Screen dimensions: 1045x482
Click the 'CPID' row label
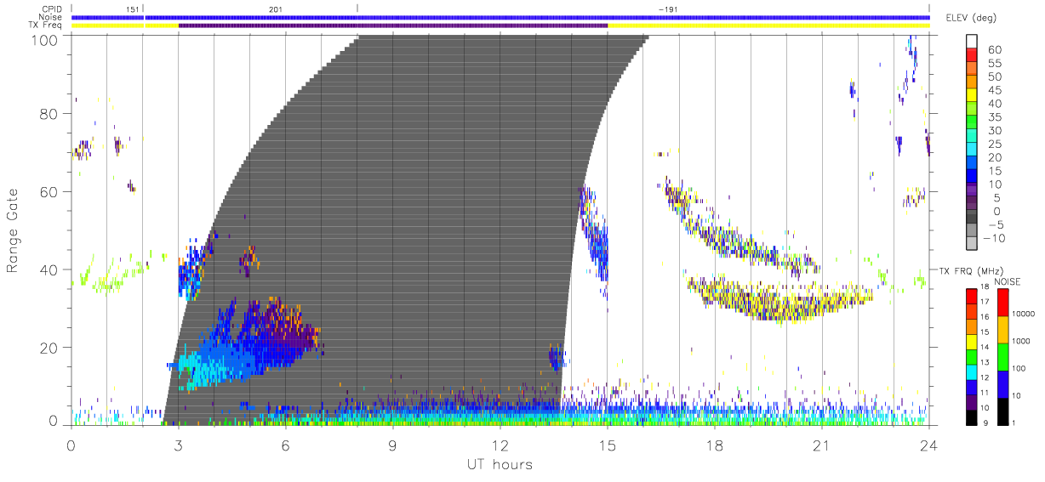click(53, 9)
